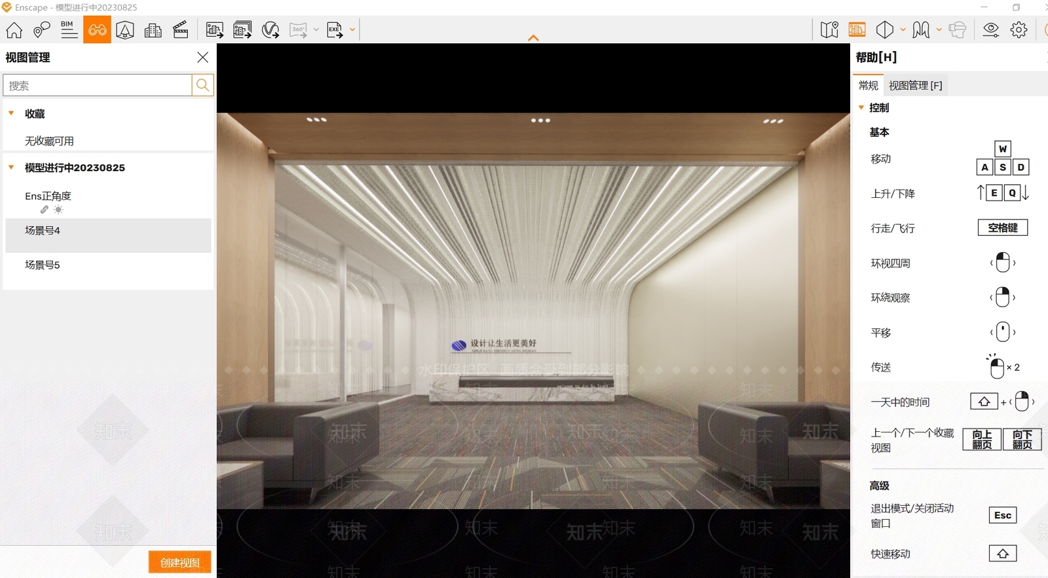The width and height of the screenshot is (1048, 578).
Task: Click the 无收藏可用 text
Action: pyautogui.click(x=49, y=141)
